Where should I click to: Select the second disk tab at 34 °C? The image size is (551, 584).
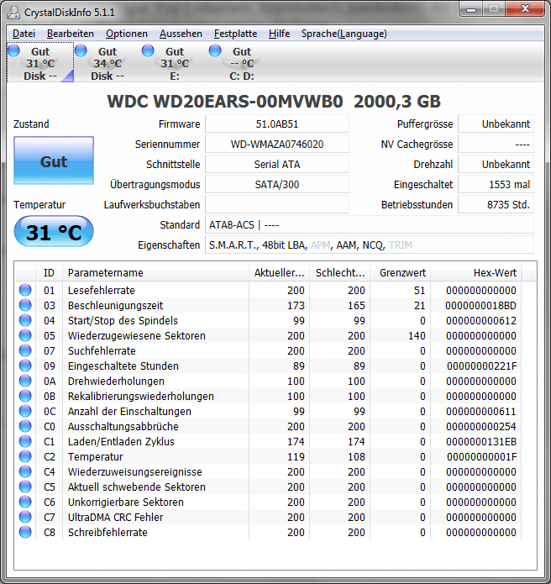click(108, 63)
